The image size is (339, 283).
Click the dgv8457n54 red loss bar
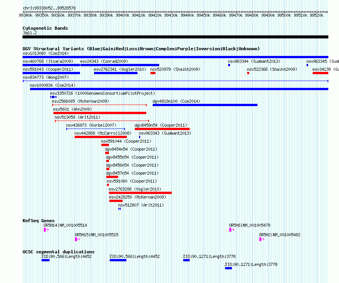112,177
